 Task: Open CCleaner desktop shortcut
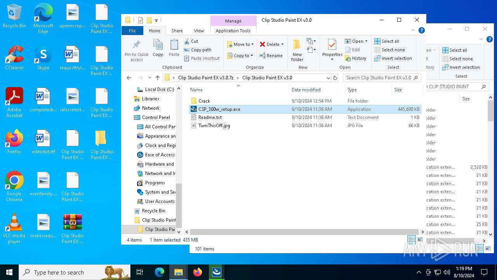(14, 58)
